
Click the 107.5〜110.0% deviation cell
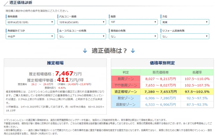coord(197,79)
